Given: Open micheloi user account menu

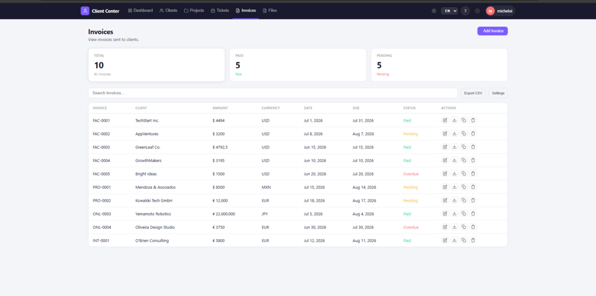Looking at the screenshot, I should [500, 11].
